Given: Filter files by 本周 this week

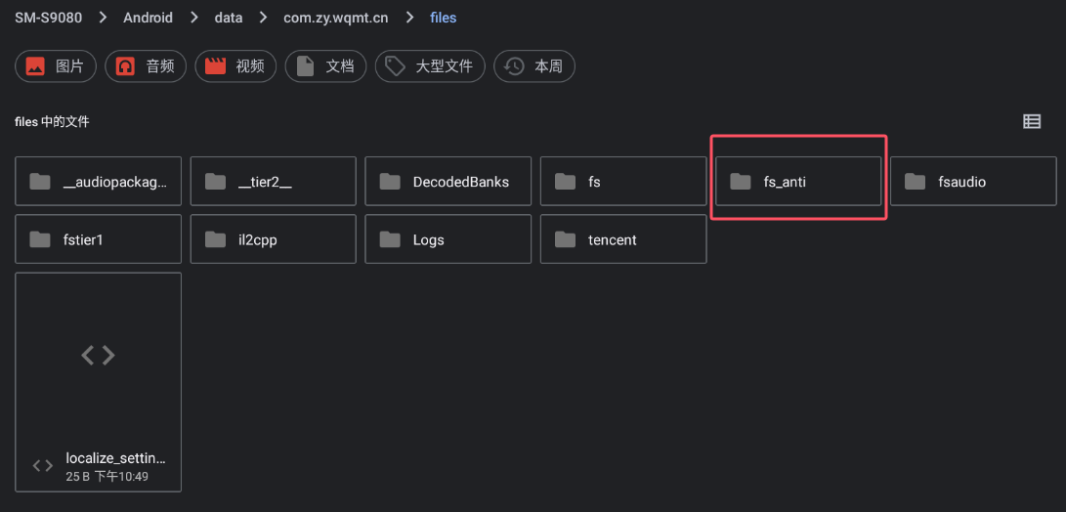Looking at the screenshot, I should click(534, 66).
